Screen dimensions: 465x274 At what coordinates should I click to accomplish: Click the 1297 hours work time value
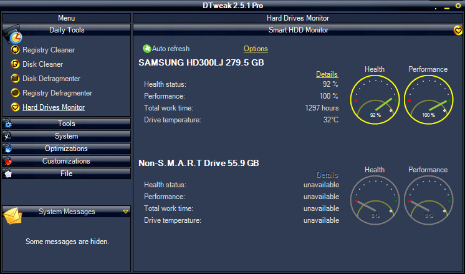click(322, 108)
